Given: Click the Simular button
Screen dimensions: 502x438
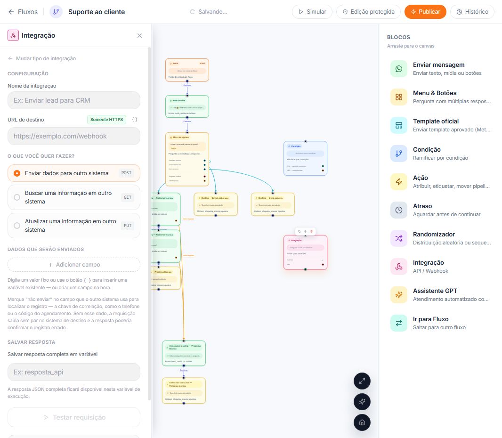Looking at the screenshot, I should (x=312, y=12).
